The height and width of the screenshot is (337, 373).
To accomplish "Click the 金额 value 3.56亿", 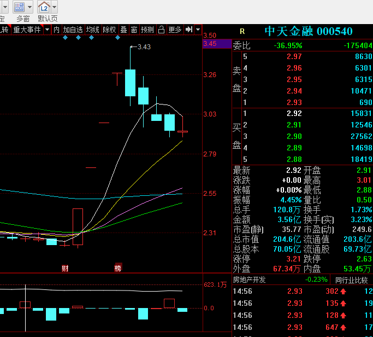I will 289,219.
